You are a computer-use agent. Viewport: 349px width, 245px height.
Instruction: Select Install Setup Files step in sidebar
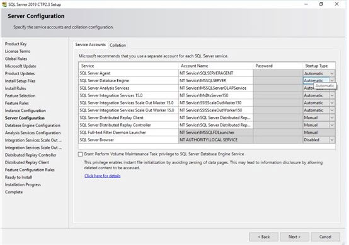[20, 81]
